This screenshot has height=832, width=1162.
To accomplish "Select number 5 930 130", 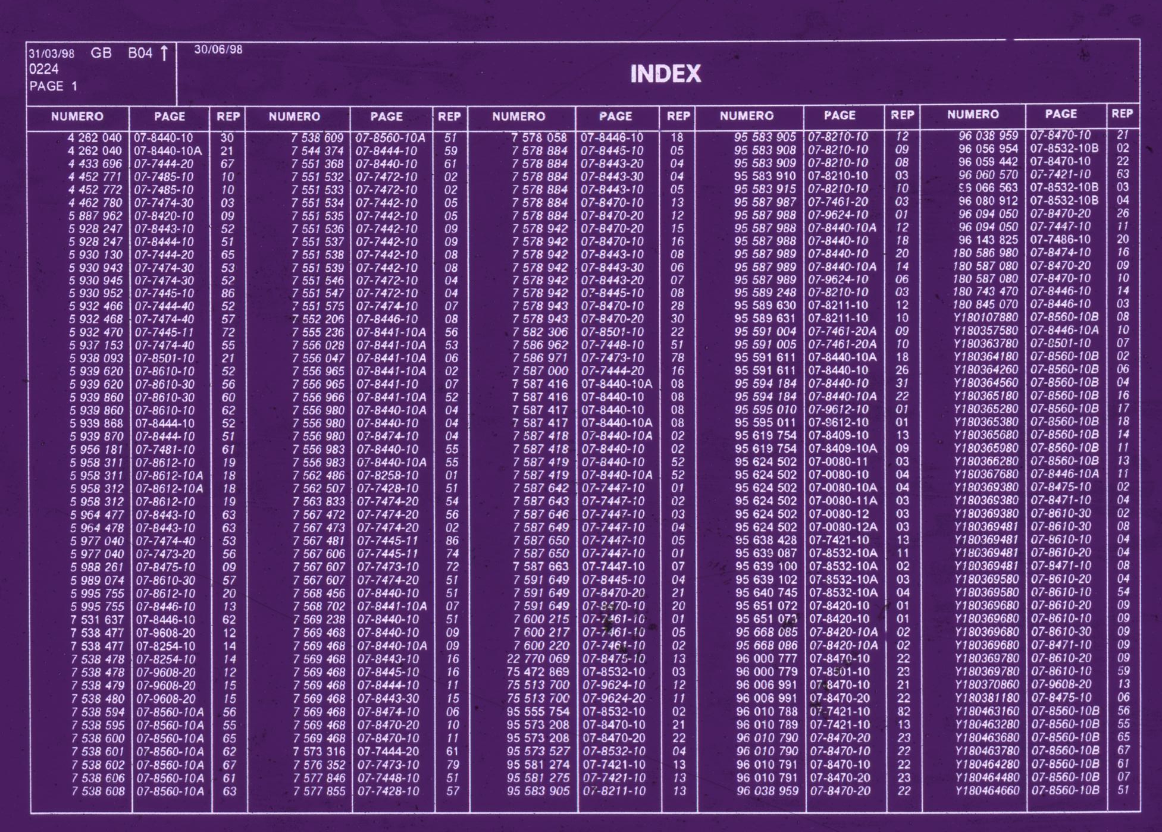I will pyautogui.click(x=95, y=255).
